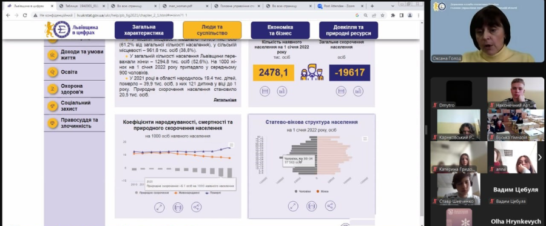Open data table for Статево-вікова структура chart
The image size is (546, 226).
click(312, 206)
